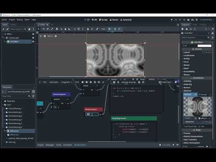The height and width of the screenshot is (162, 216).
Task: Toggle Use Parent Material checkbox
Action: (x=199, y=126)
